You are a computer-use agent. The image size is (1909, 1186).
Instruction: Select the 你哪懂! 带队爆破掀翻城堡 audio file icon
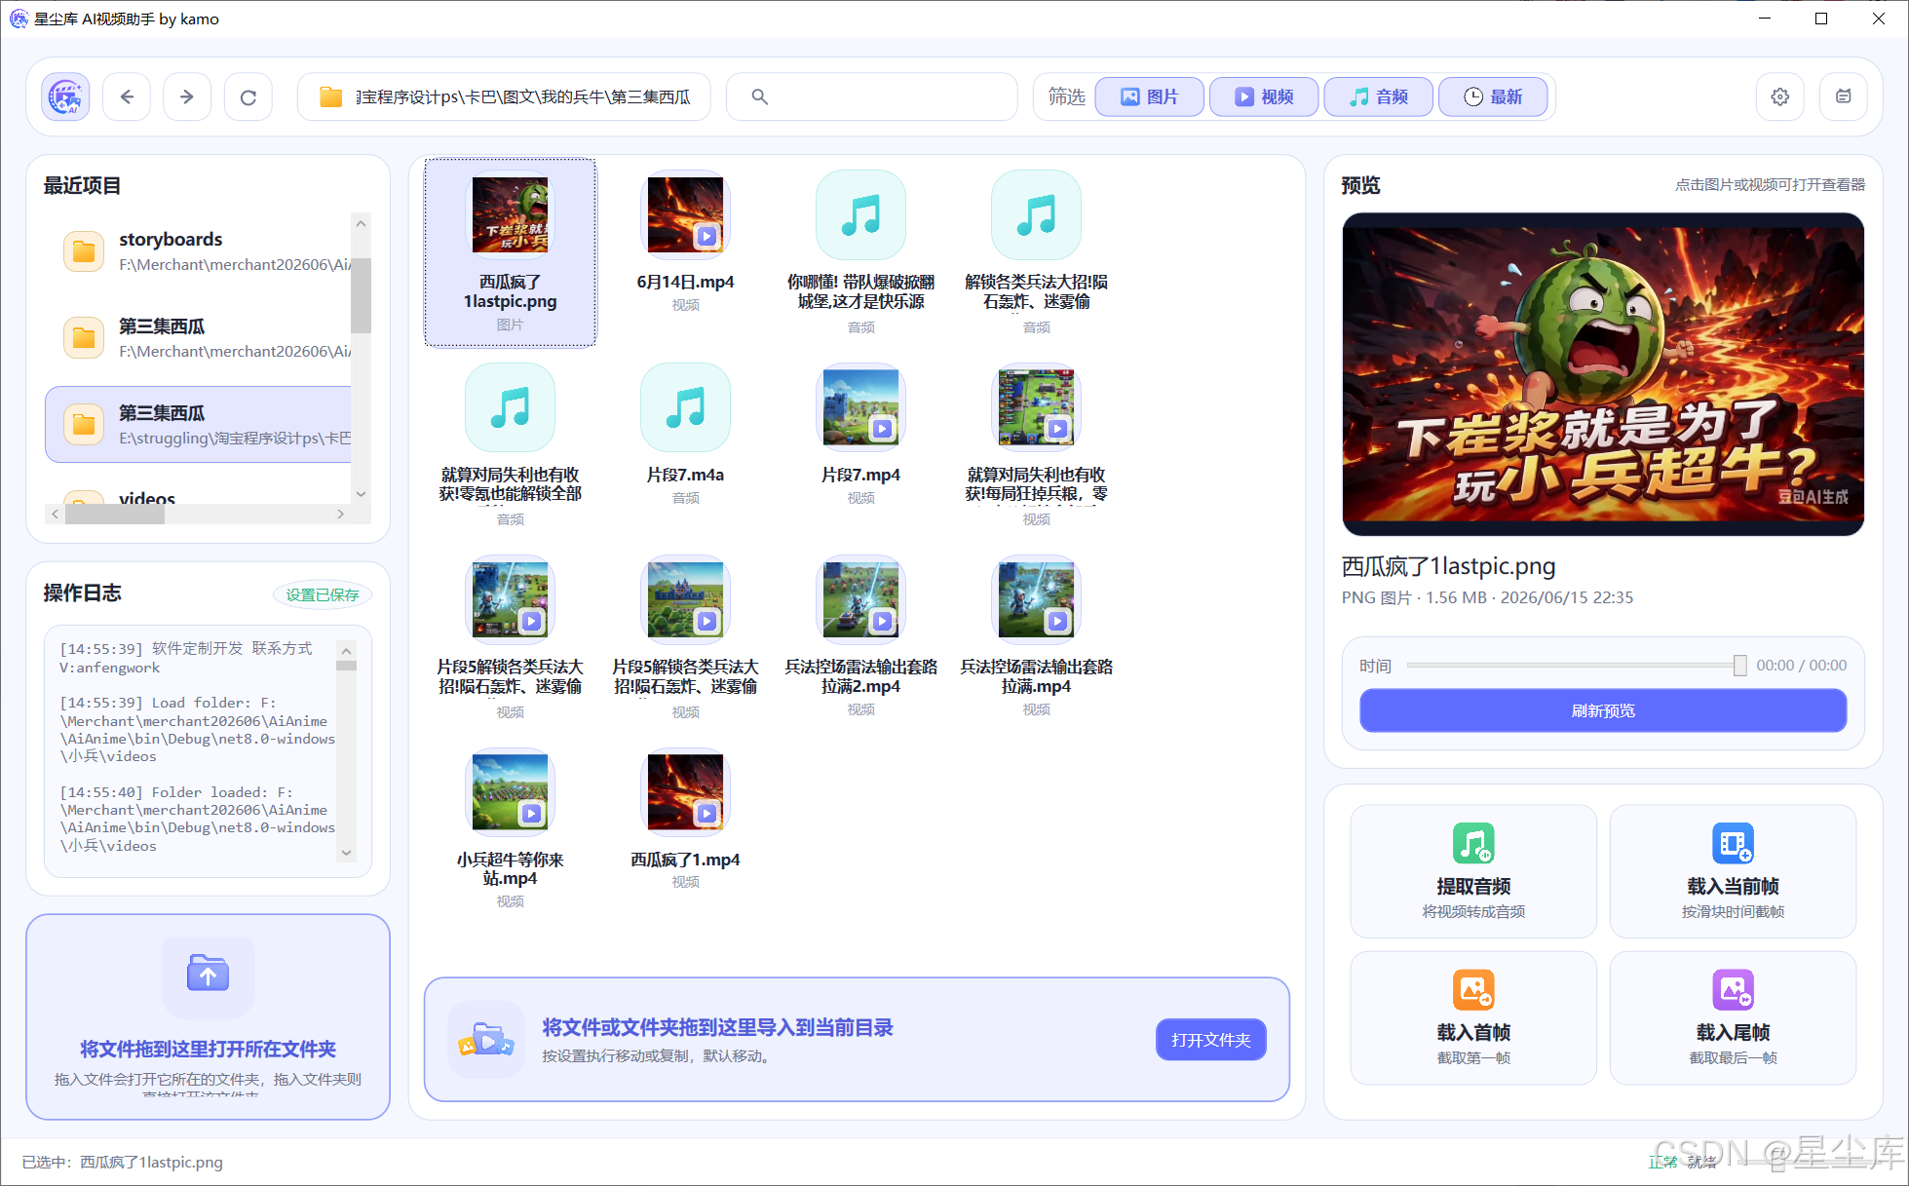pos(860,214)
